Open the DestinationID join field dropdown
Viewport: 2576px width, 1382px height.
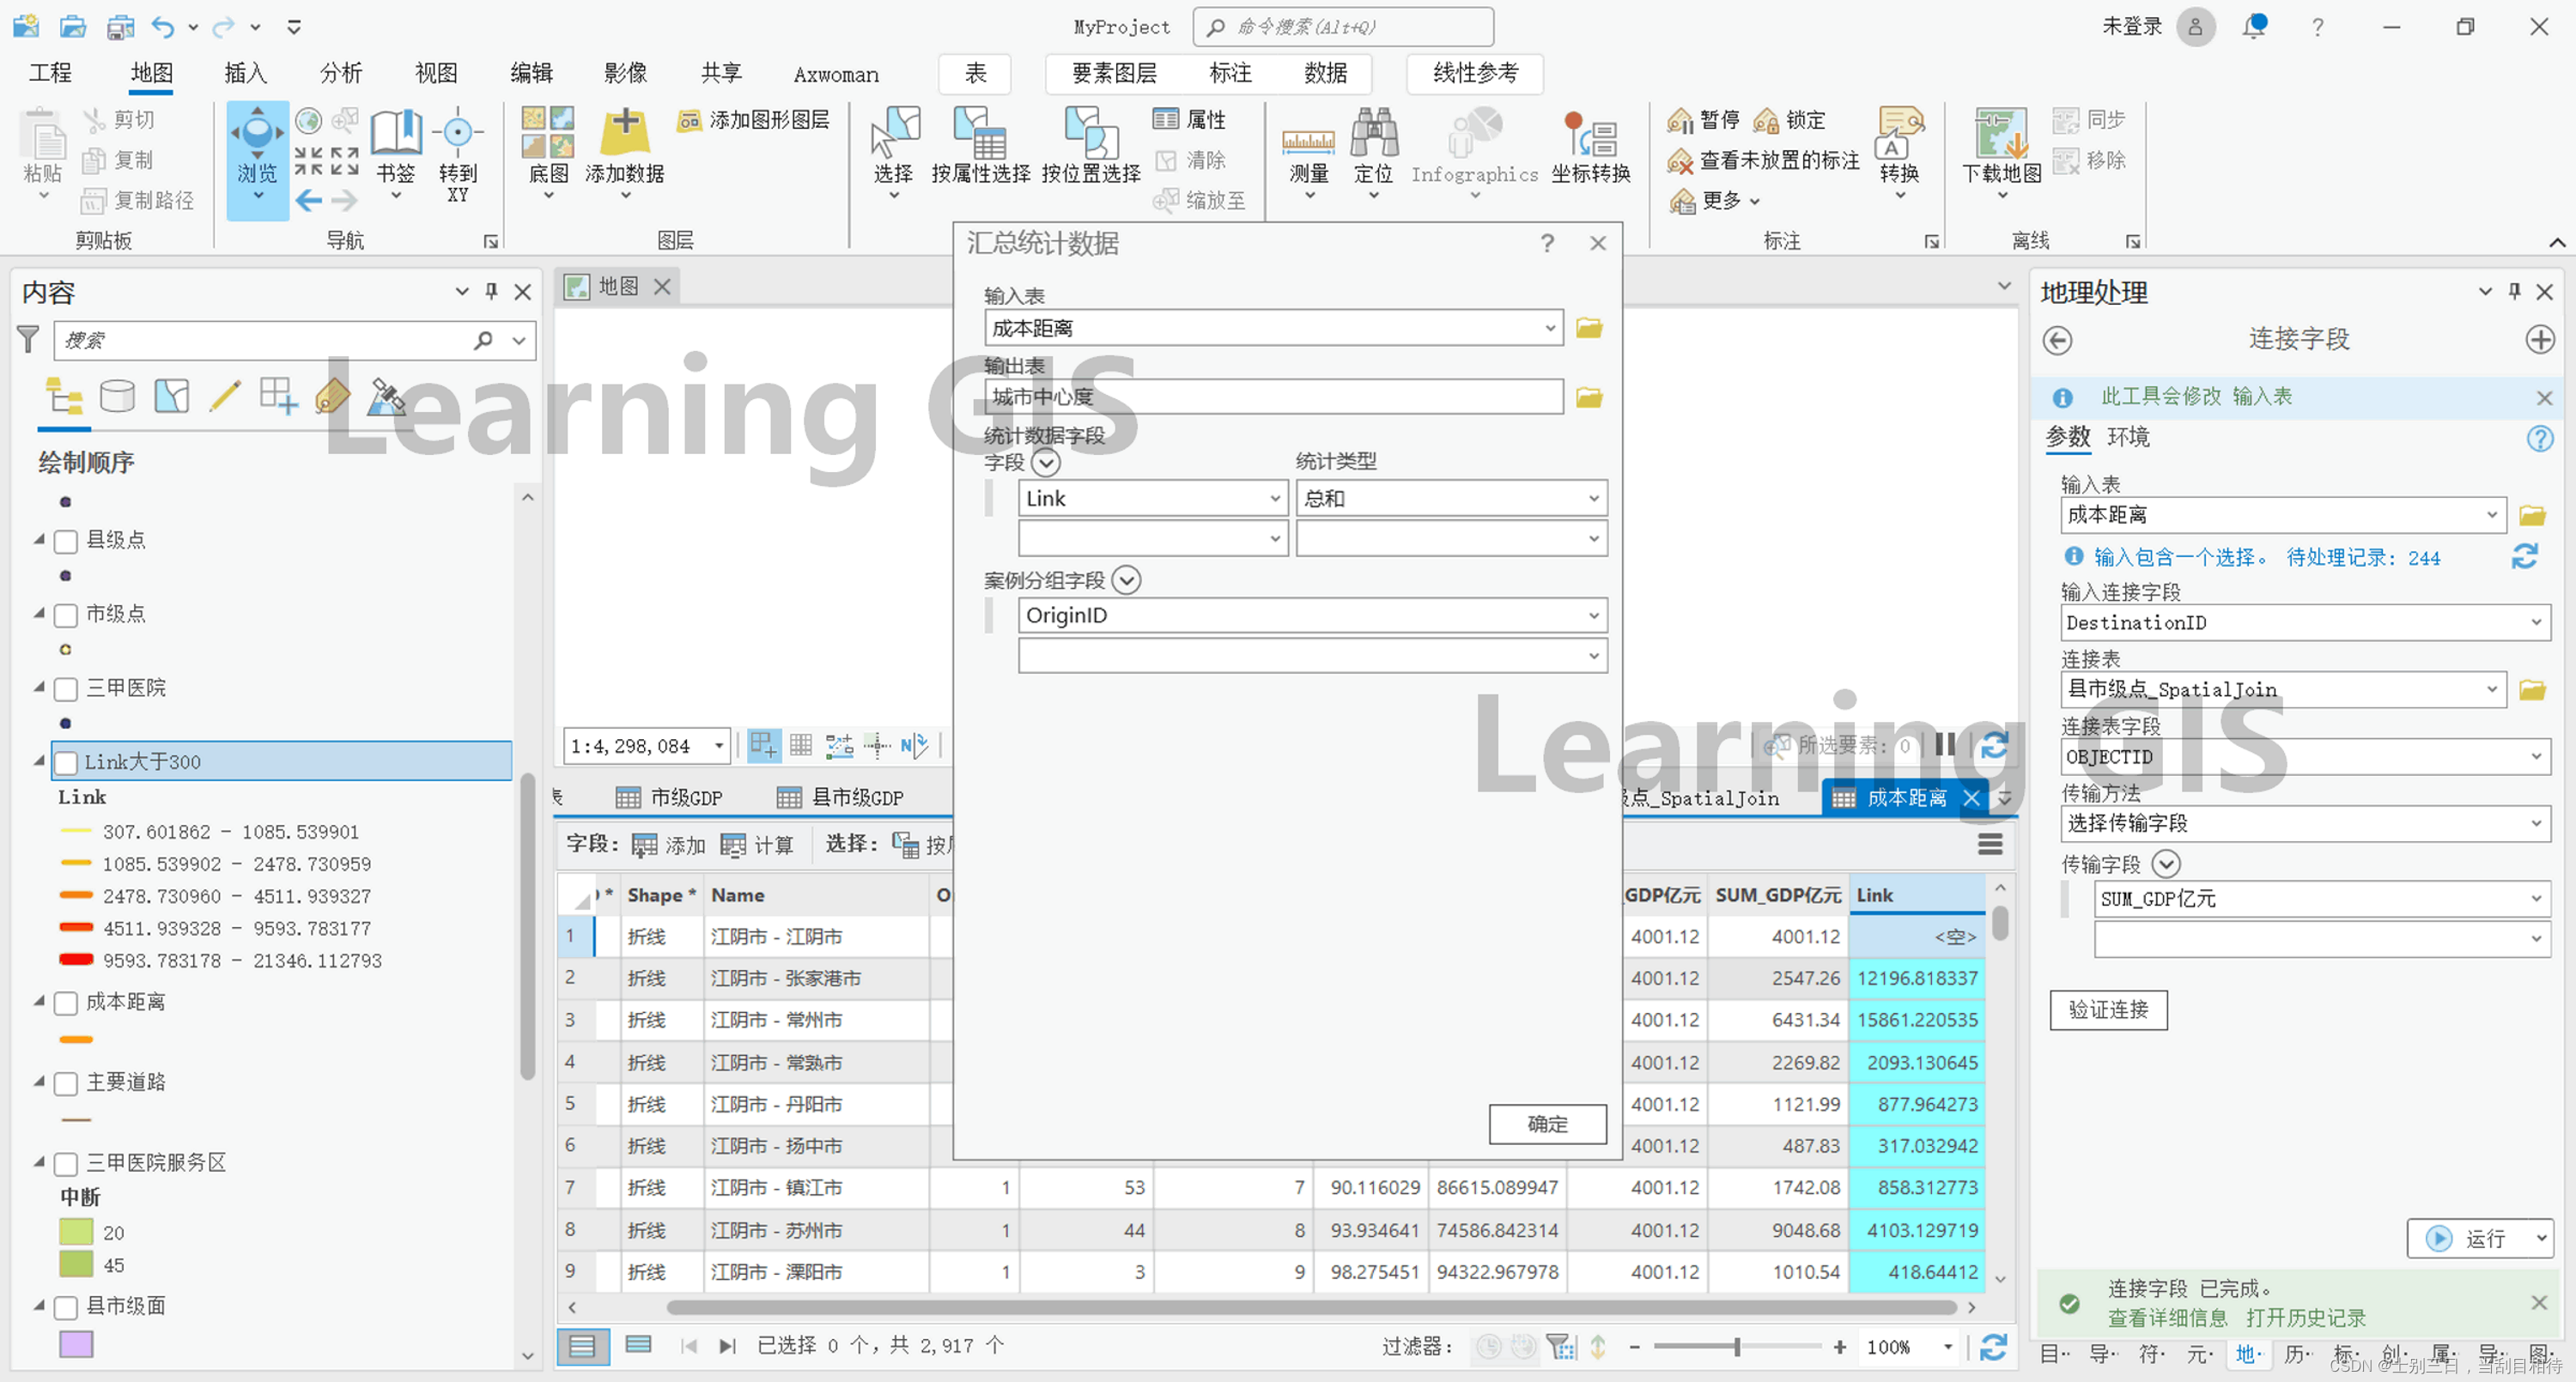2535,622
